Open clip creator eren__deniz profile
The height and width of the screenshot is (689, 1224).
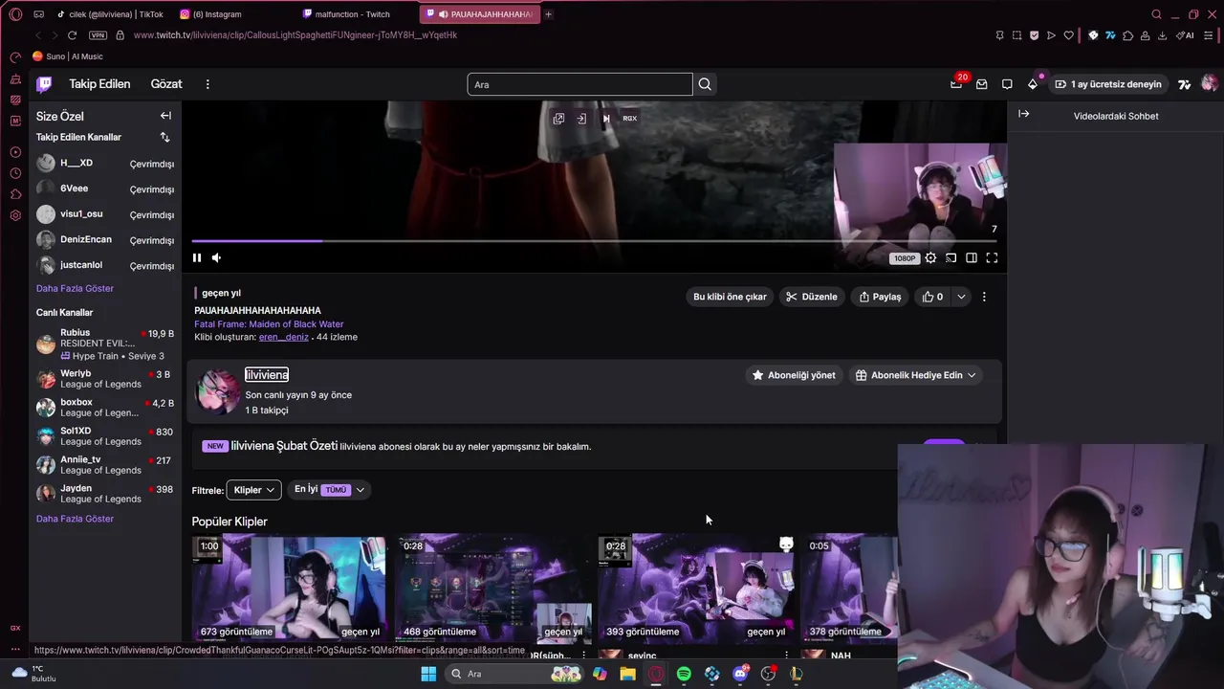pyautogui.click(x=284, y=337)
